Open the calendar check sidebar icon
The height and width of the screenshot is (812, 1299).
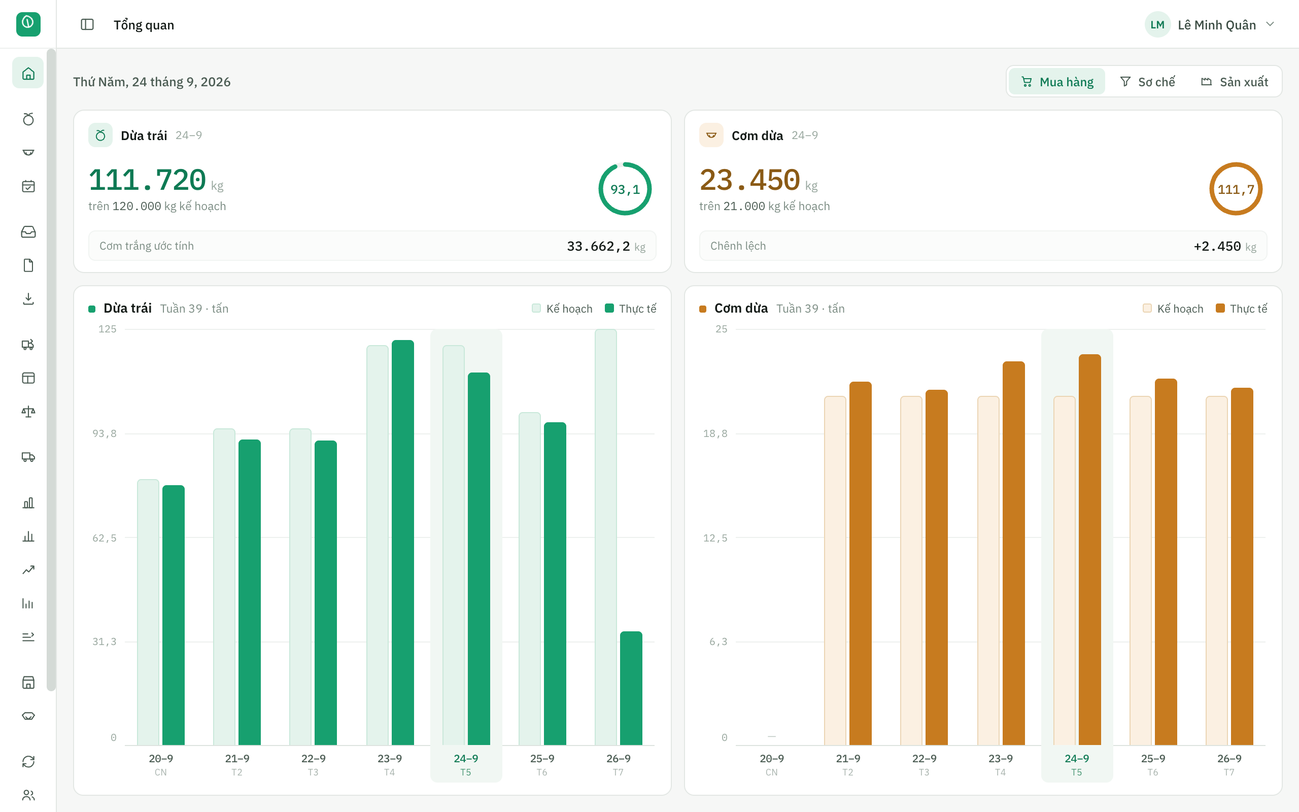point(28,186)
